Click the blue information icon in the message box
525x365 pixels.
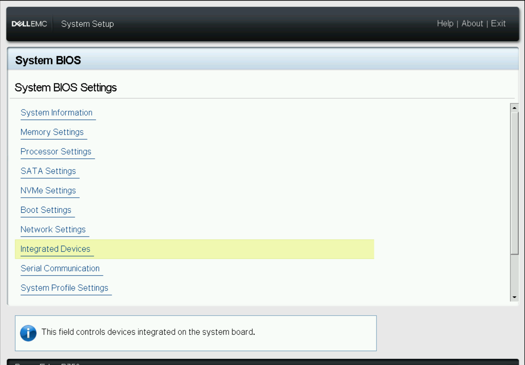[x=28, y=333]
